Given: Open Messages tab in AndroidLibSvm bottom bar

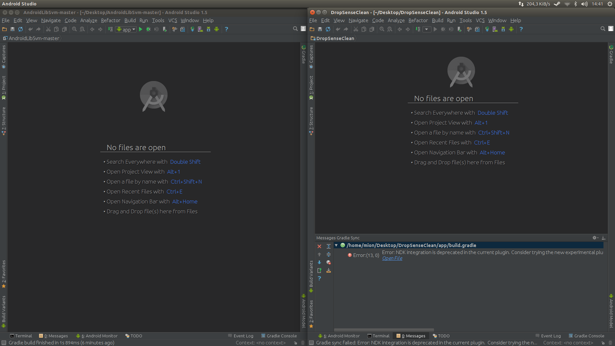Looking at the screenshot, I should click(53, 336).
